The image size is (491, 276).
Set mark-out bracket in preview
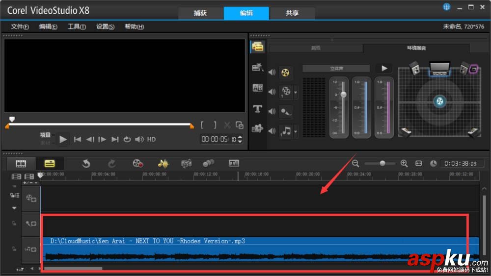pyautogui.click(x=215, y=125)
